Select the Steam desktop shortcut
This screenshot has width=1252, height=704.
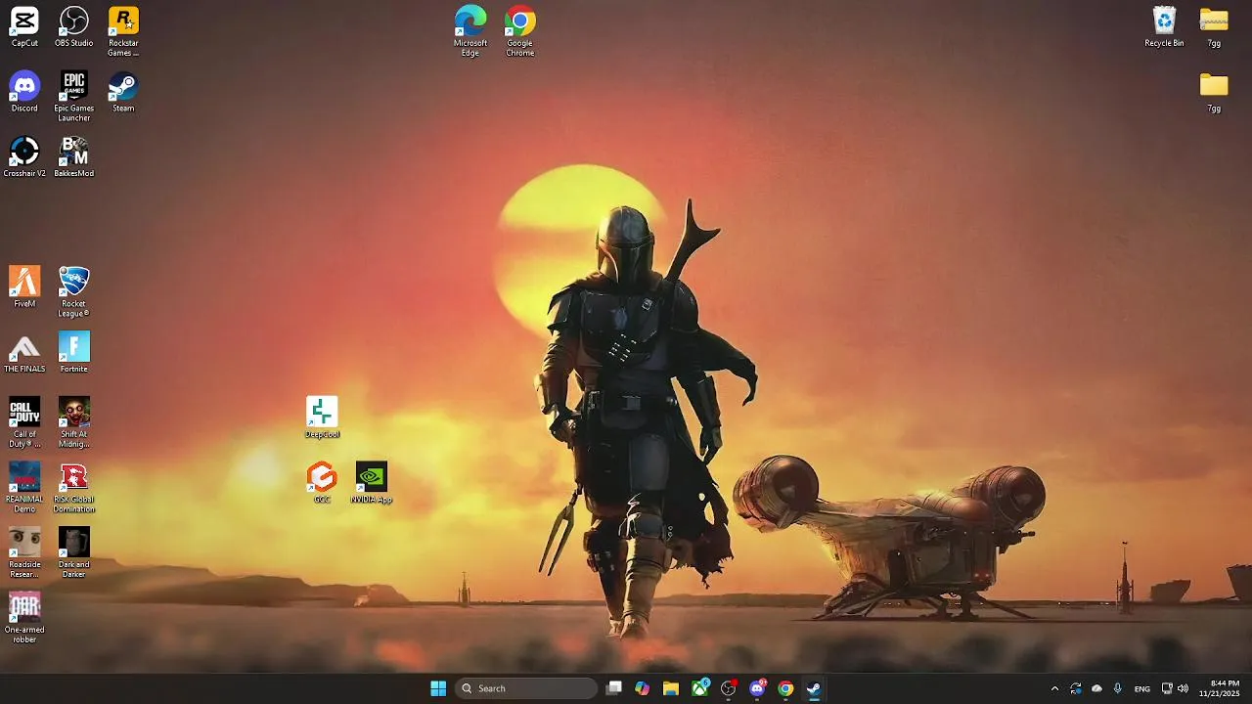[x=123, y=92]
